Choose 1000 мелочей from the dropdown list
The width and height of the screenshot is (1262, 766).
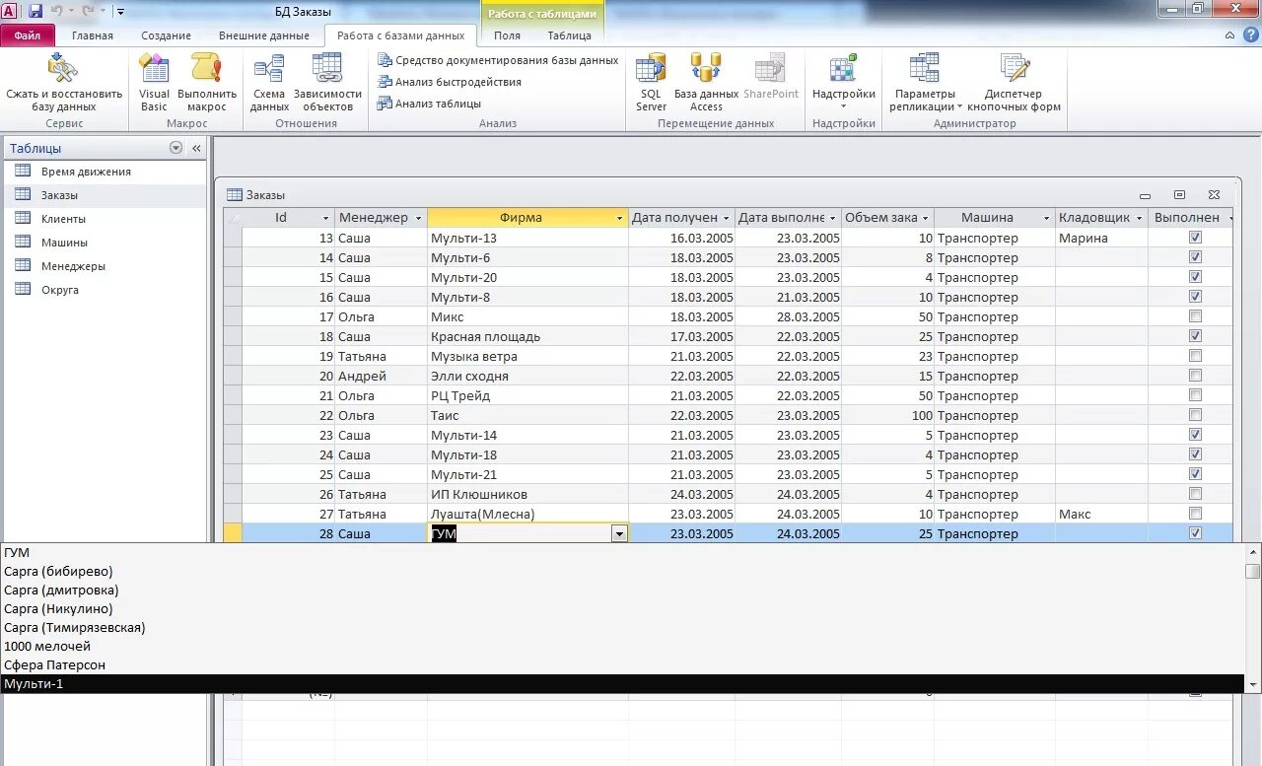(623, 646)
